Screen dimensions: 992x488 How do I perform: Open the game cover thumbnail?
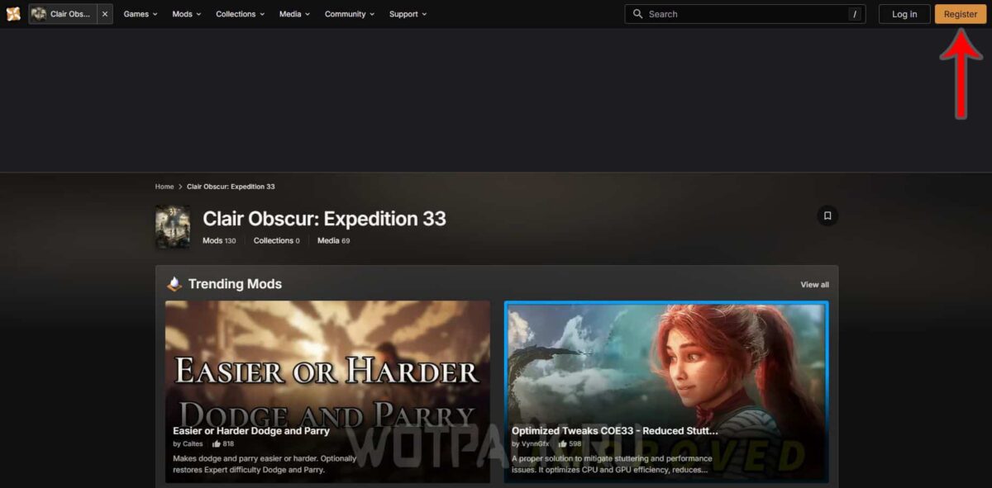click(173, 227)
